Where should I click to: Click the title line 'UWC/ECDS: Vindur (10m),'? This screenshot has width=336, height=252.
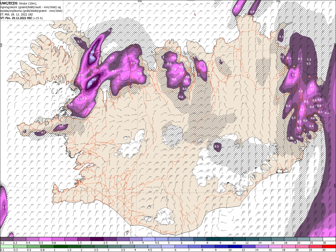(x=19, y=3)
